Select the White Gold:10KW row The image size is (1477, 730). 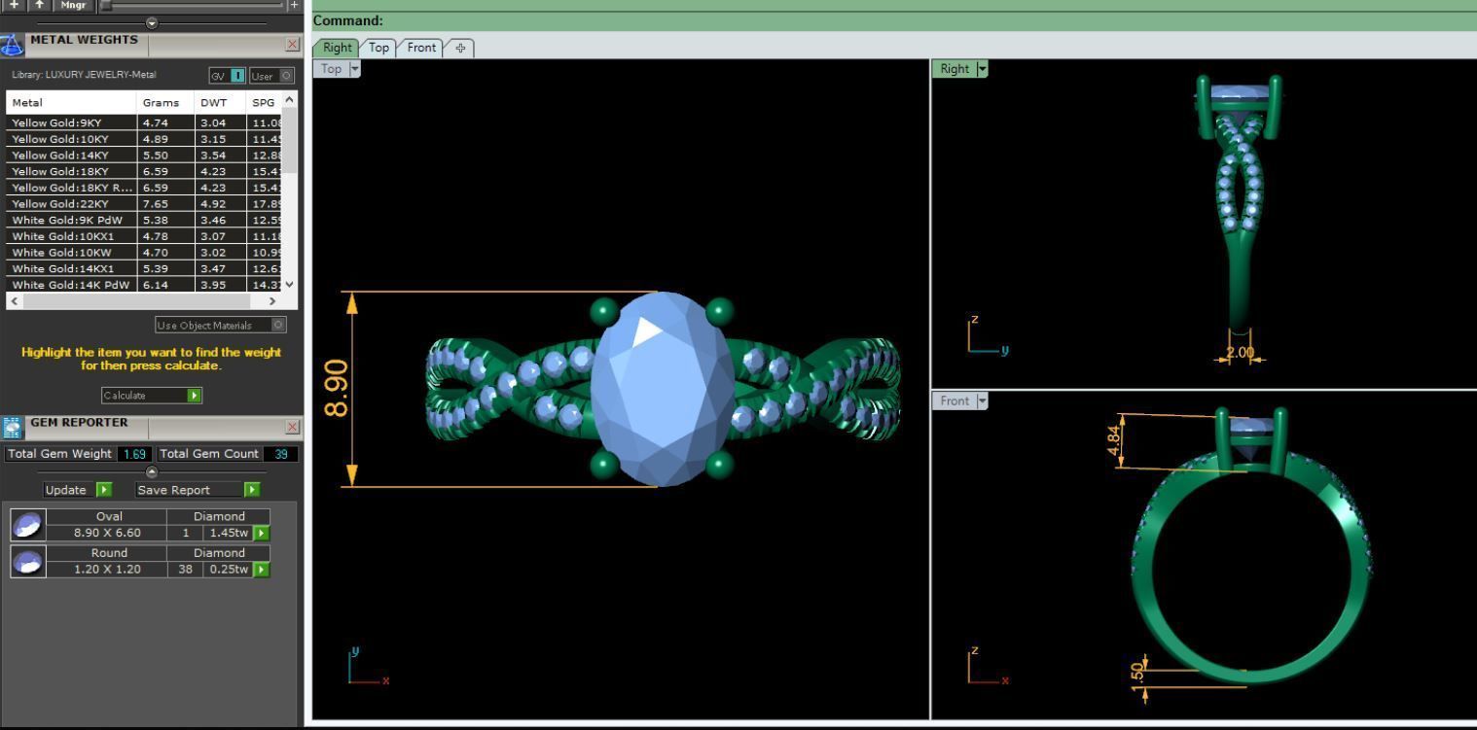144,253
